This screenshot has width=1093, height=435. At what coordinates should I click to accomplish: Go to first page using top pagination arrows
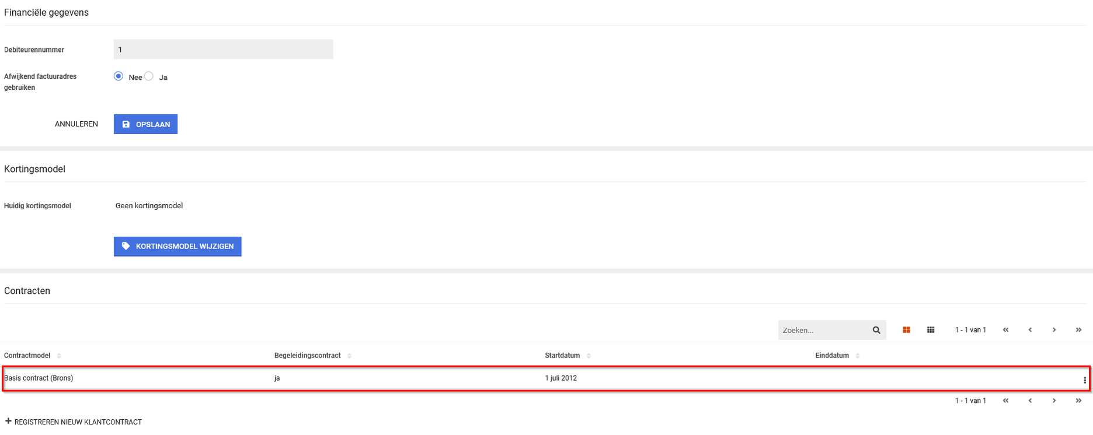pyautogui.click(x=1005, y=330)
